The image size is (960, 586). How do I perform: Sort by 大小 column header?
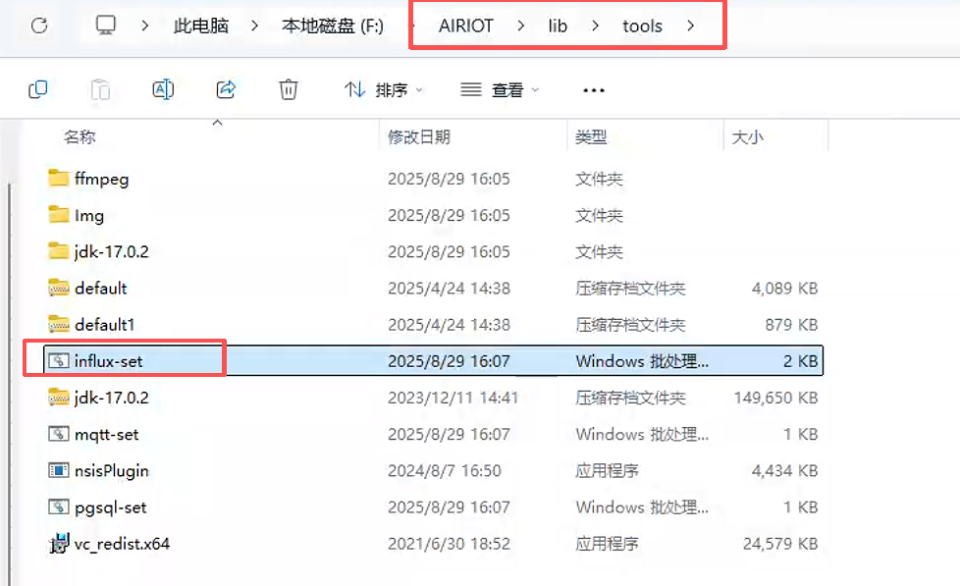coord(748,137)
